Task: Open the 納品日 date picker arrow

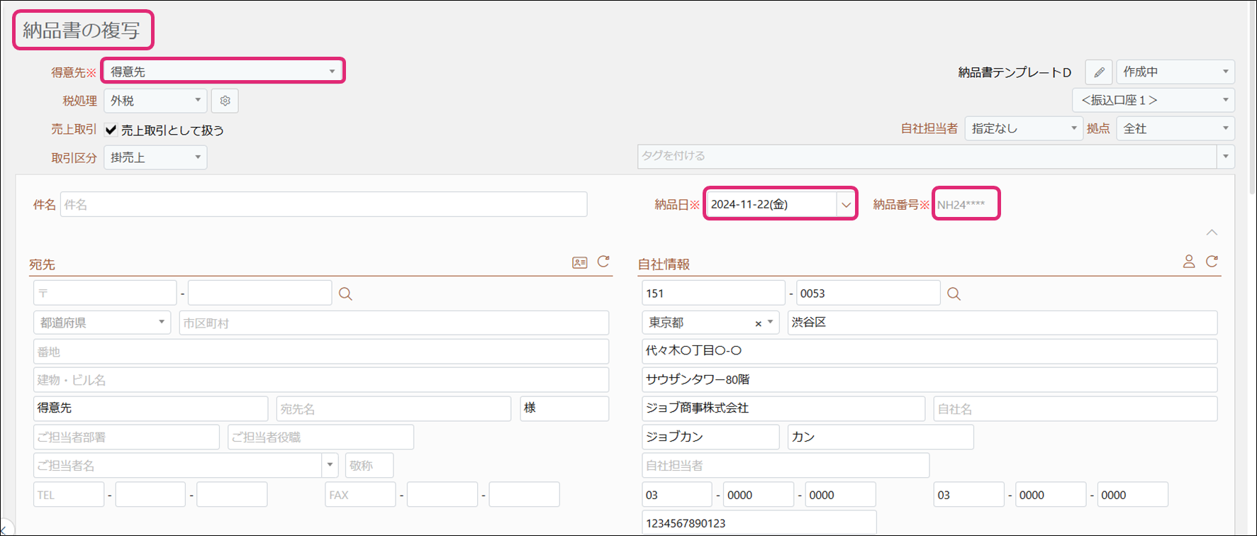Action: click(846, 205)
